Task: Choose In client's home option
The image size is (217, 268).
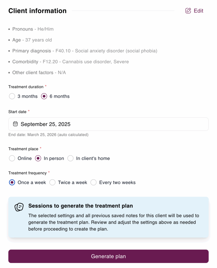Action: pyautogui.click(x=71, y=158)
